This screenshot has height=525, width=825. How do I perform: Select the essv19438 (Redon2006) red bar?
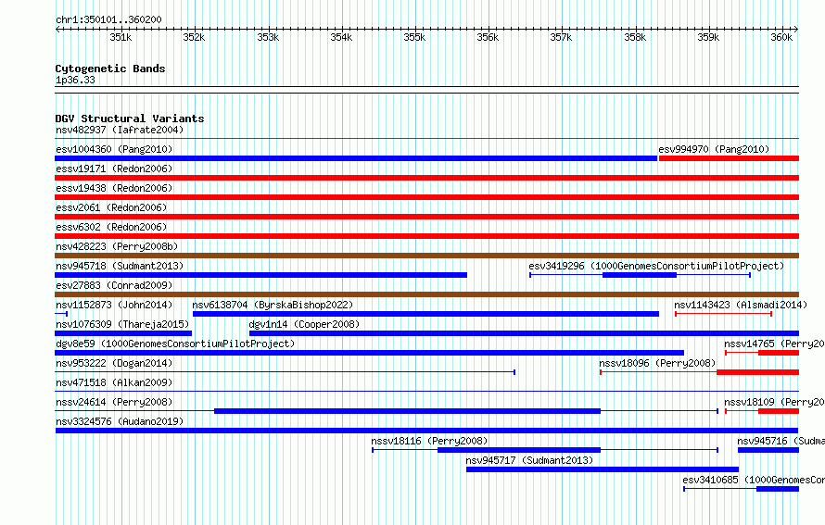pos(426,197)
